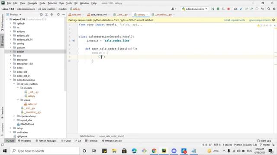Open odoodiscussions run configuration dropdown
277x155 pixels.
coord(194,9)
